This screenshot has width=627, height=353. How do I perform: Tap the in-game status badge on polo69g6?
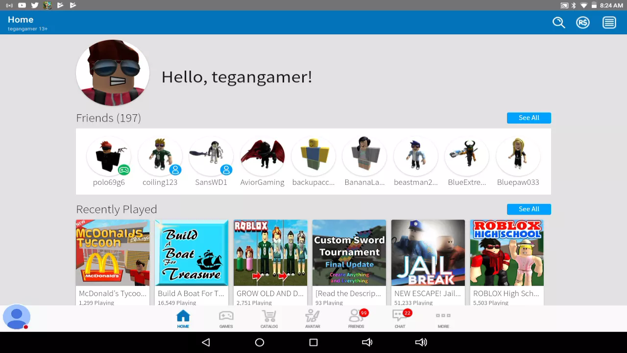click(124, 170)
